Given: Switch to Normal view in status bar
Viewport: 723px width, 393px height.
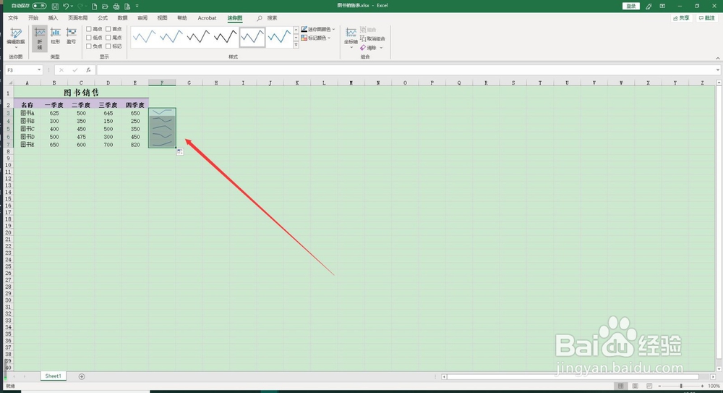Looking at the screenshot, I should tap(620, 386).
